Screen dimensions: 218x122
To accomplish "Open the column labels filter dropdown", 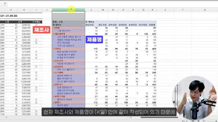I will point(97,22).
